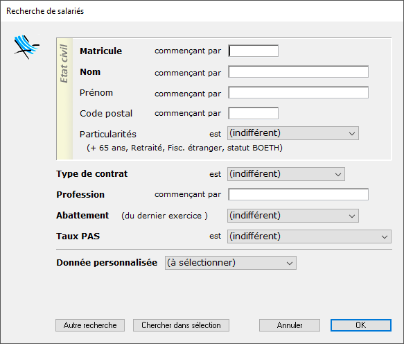Screen dimensions: 404x344
Task: Click the Autre recherche button
Action: click(90, 325)
